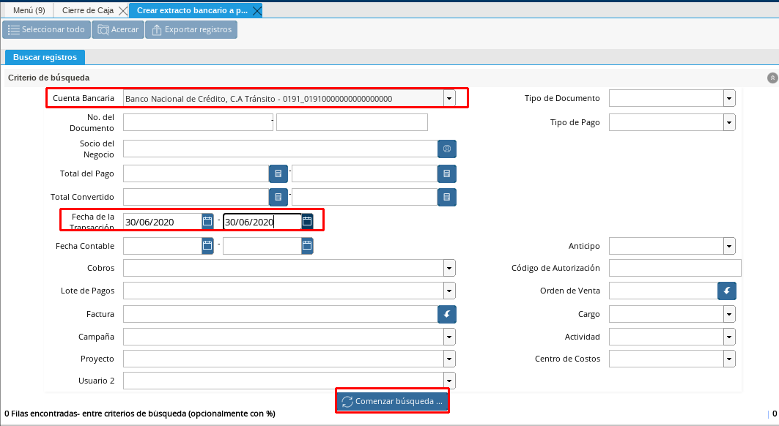779x426 pixels.
Task: Expand the Cuenta Bancaria dropdown
Action: (449, 98)
